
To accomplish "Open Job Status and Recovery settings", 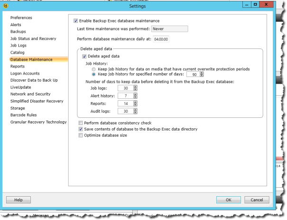I will [x=33, y=38].
